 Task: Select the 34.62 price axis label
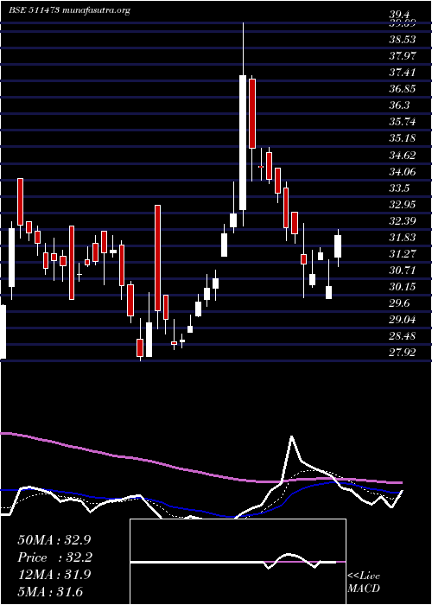tap(402, 155)
